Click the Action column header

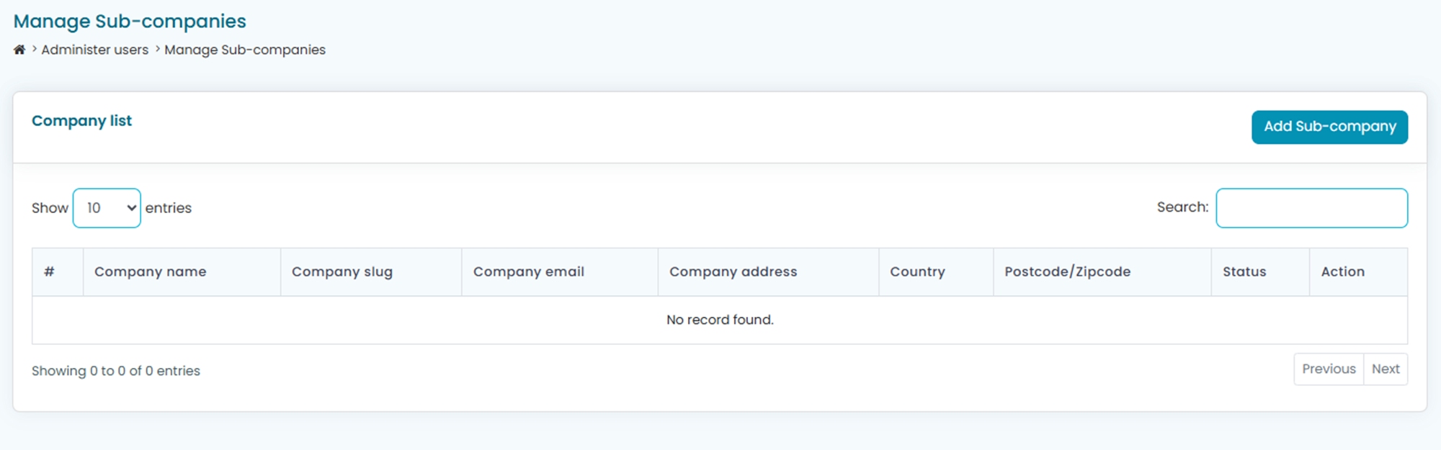point(1342,271)
